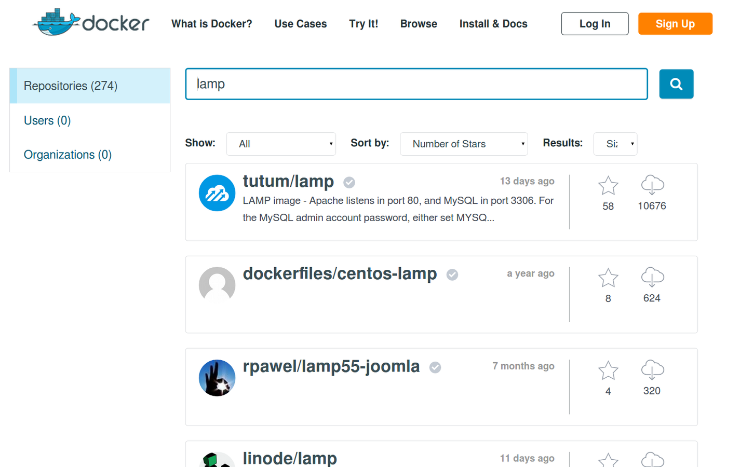Open the Sort by Number of Stars dropdown
740x467 pixels.
click(464, 144)
